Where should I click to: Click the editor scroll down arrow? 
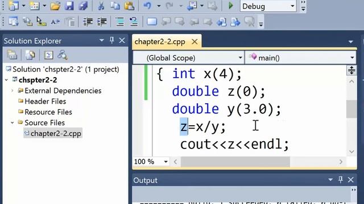click(351, 151)
